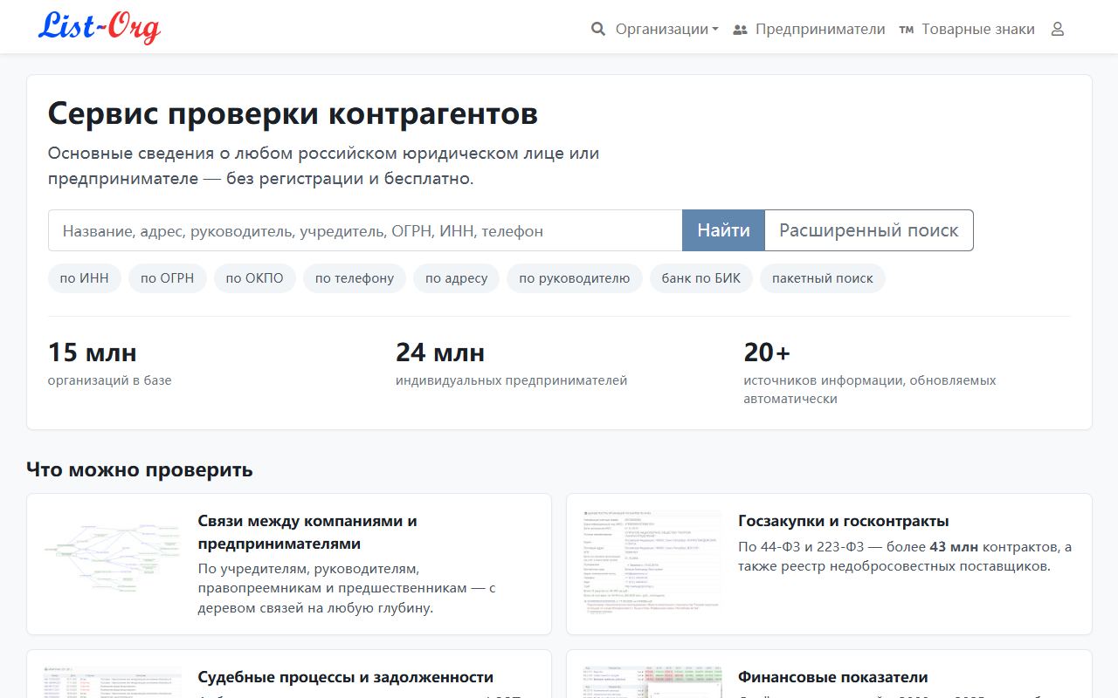This screenshot has height=698, width=1118.
Task: Select the по руководителю search chip
Action: coord(575,278)
